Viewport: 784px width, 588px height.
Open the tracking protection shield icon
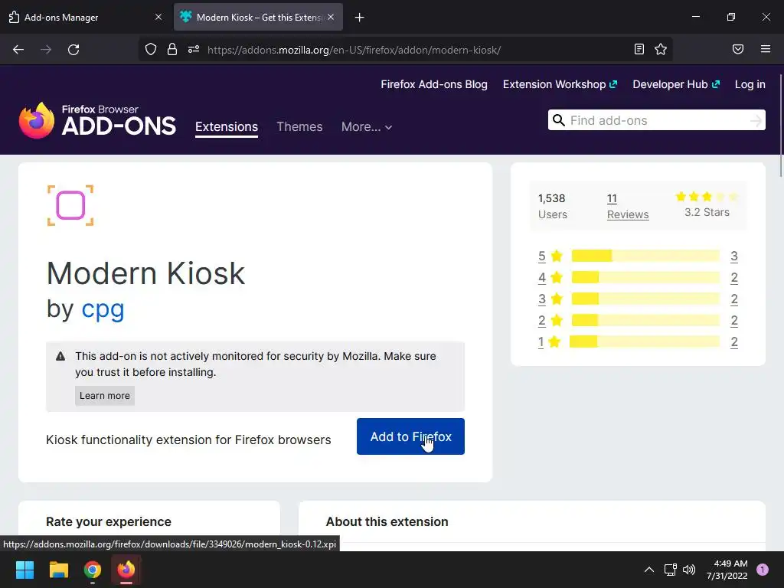pos(151,50)
